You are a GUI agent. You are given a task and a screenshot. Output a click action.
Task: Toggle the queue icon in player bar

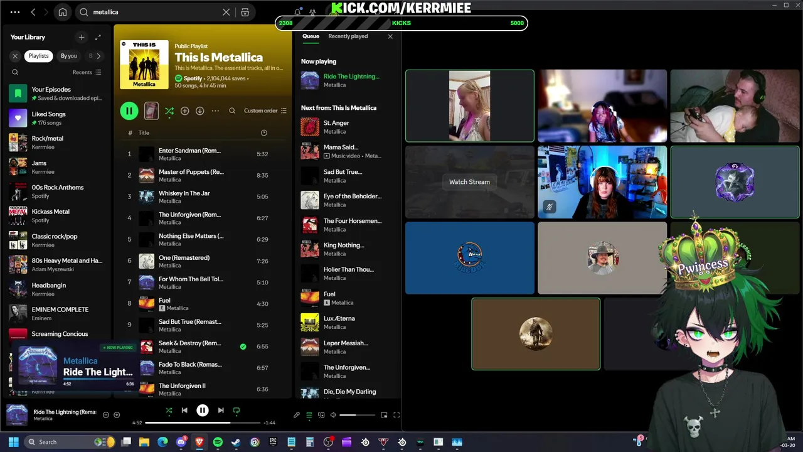(309, 415)
